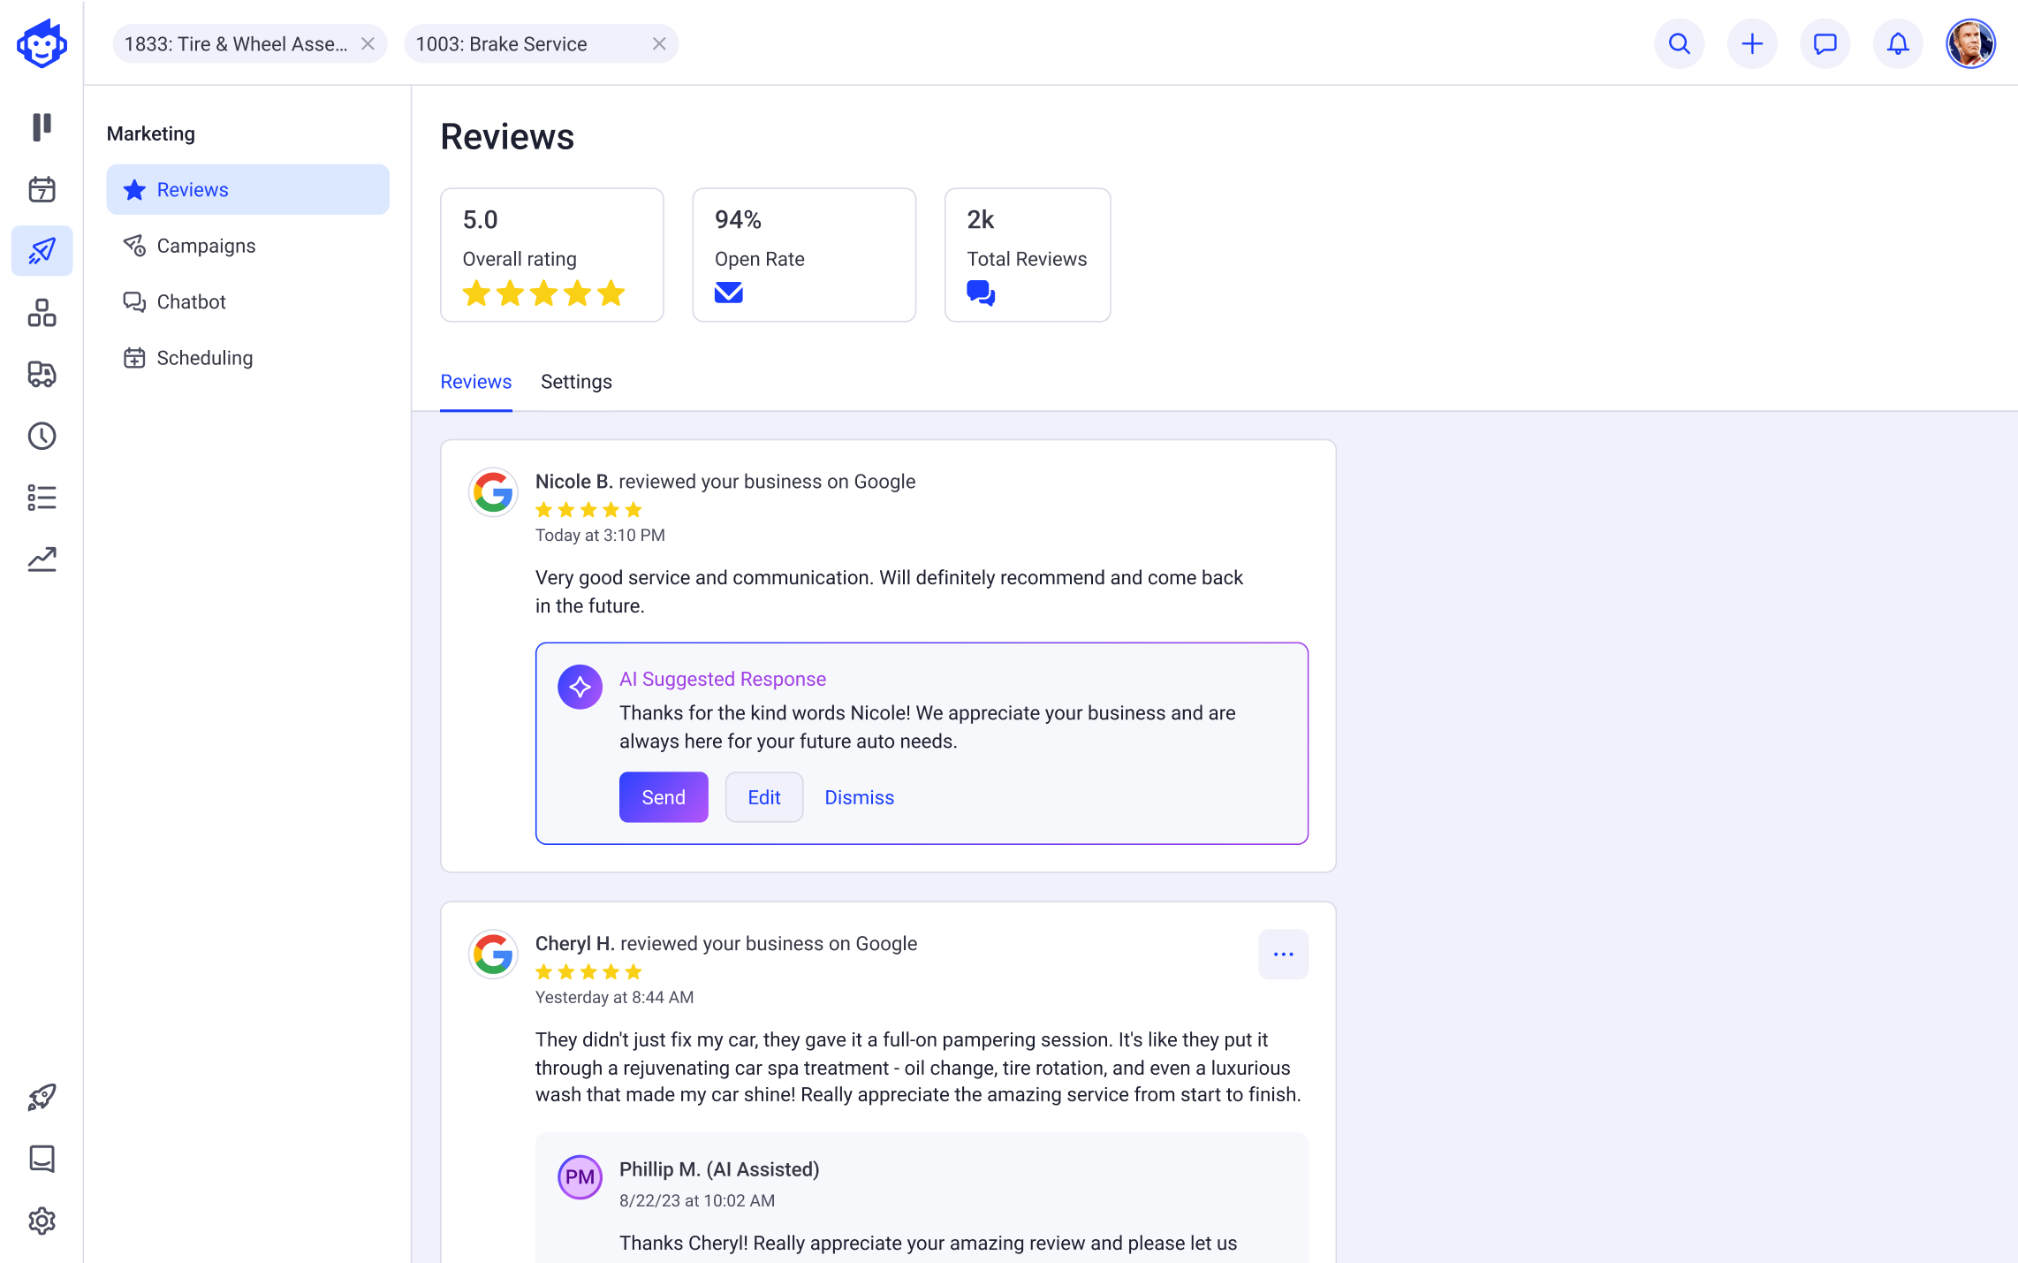The image size is (2018, 1263).
Task: Open the three-dot menu on Cheryl H. review
Action: pyautogui.click(x=1283, y=955)
